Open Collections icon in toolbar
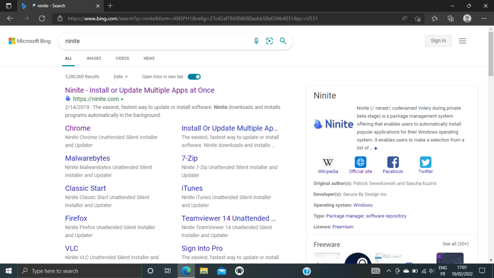494x278 pixels. (x=451, y=19)
